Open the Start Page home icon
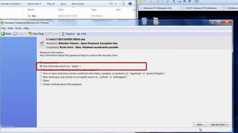 click(30, 34)
